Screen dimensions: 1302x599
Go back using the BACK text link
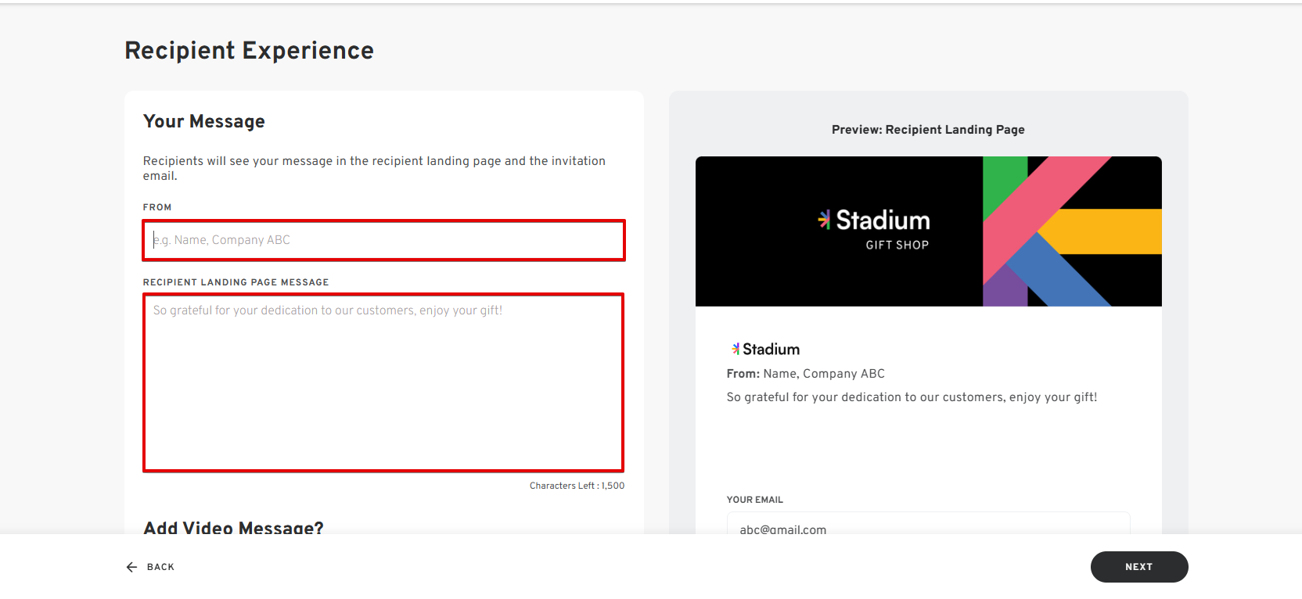pyautogui.click(x=160, y=567)
